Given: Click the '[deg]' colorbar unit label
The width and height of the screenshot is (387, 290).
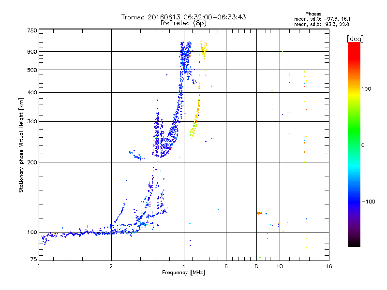Looking at the screenshot, I should click(355, 39).
